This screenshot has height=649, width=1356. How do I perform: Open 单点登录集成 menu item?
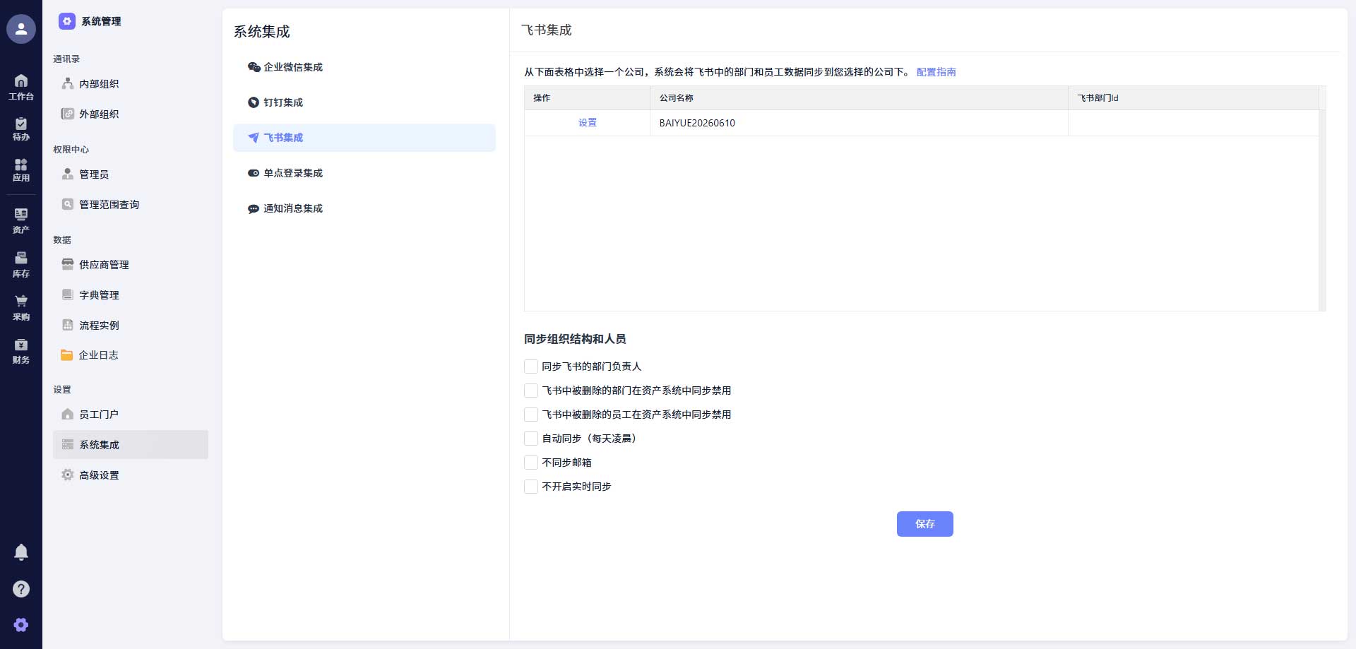(x=364, y=173)
